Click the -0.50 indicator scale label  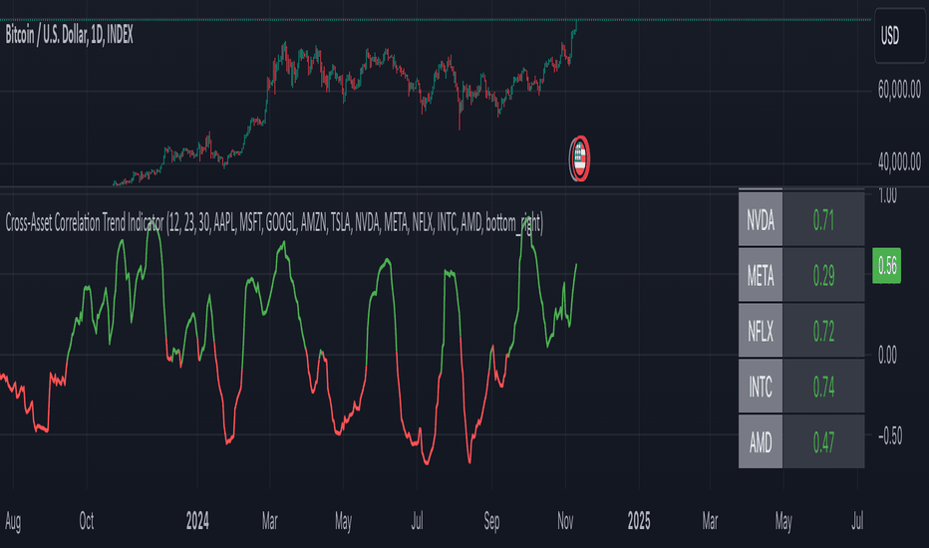point(895,435)
